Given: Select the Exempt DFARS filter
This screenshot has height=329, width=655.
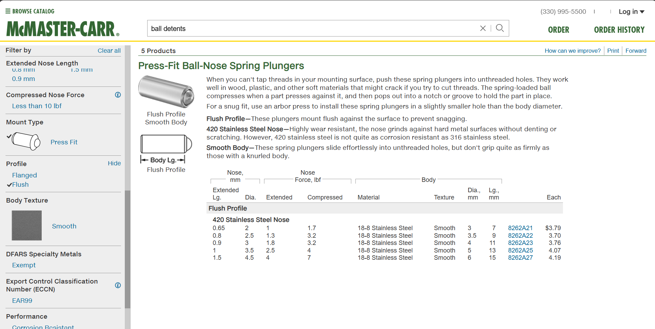Looking at the screenshot, I should tap(24, 265).
